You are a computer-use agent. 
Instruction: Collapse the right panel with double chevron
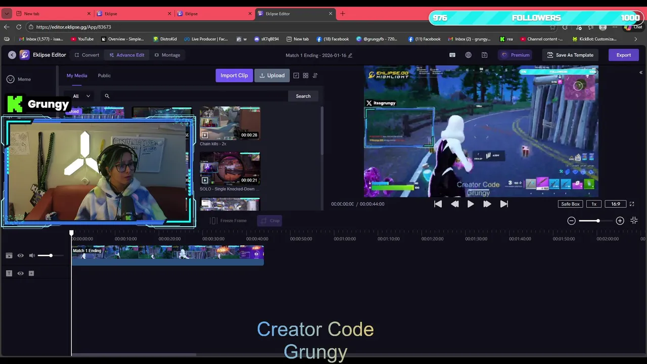641,73
